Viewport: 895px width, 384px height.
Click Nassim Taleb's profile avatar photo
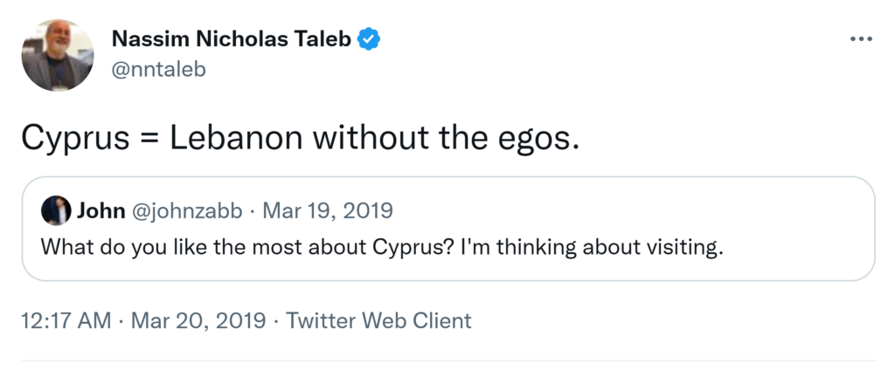pyautogui.click(x=58, y=55)
